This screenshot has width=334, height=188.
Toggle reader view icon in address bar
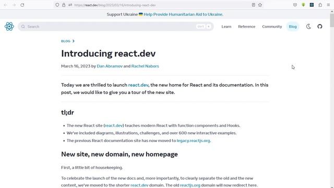pyautogui.click(x=253, y=5)
